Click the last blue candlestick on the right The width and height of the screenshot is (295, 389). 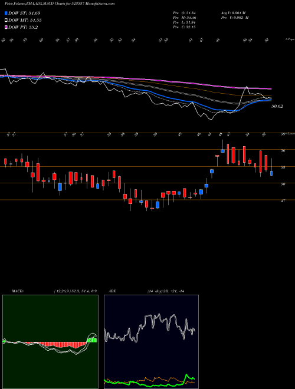point(271,173)
